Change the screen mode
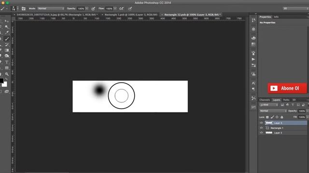Screen dimensions: 309x173 7,91
